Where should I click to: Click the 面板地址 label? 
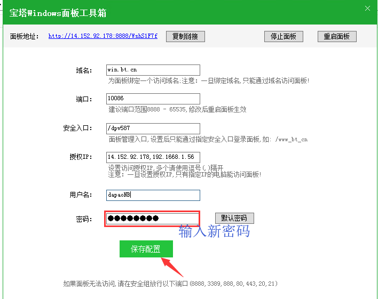click(x=25, y=36)
